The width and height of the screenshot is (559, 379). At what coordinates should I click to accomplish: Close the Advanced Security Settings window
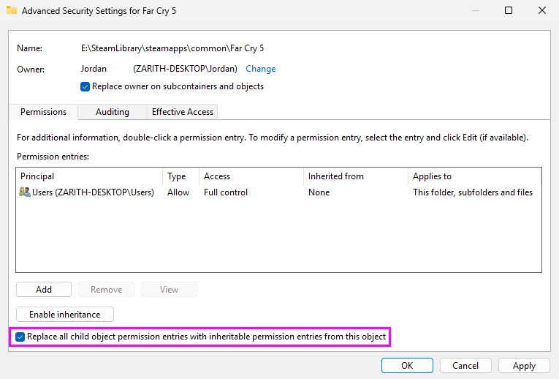pos(542,10)
